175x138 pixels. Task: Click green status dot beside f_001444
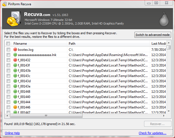point(15,102)
